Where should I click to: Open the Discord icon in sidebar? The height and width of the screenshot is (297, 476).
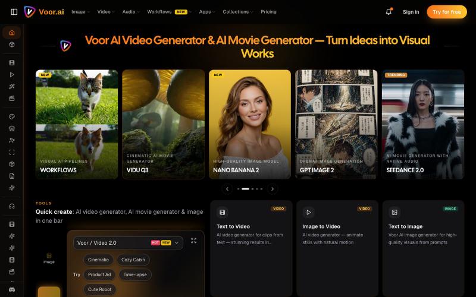(12, 290)
